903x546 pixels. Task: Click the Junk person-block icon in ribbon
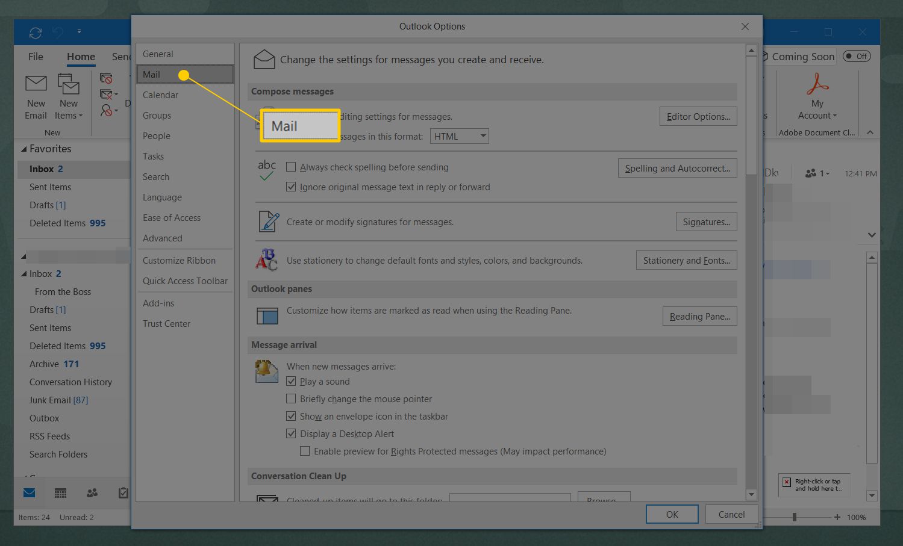[x=106, y=111]
